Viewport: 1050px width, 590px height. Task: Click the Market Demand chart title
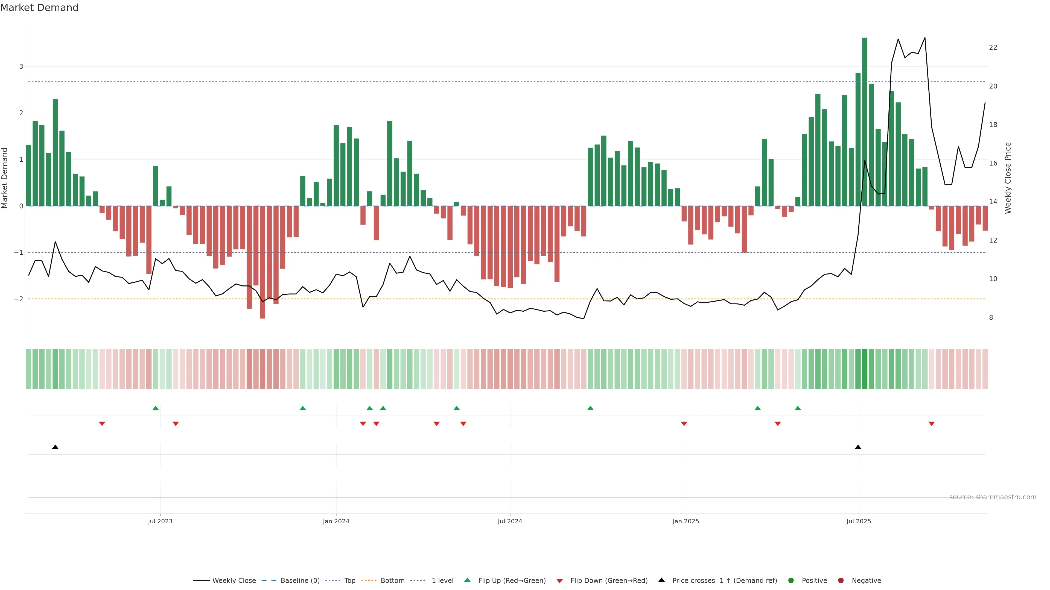[39, 8]
